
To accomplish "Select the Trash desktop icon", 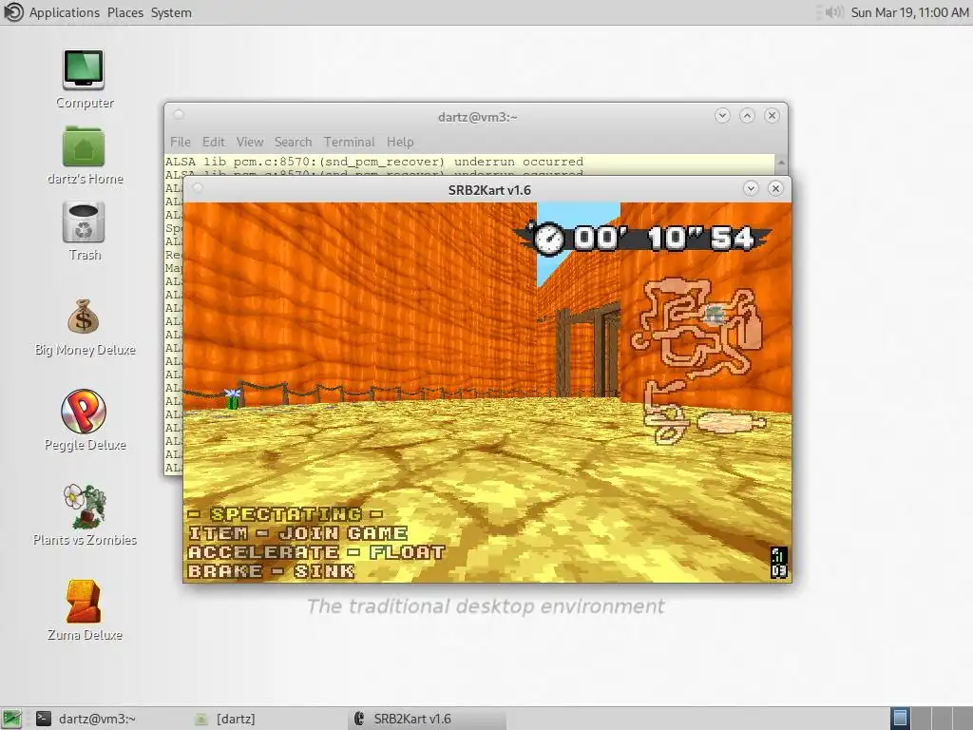I will coord(84,232).
